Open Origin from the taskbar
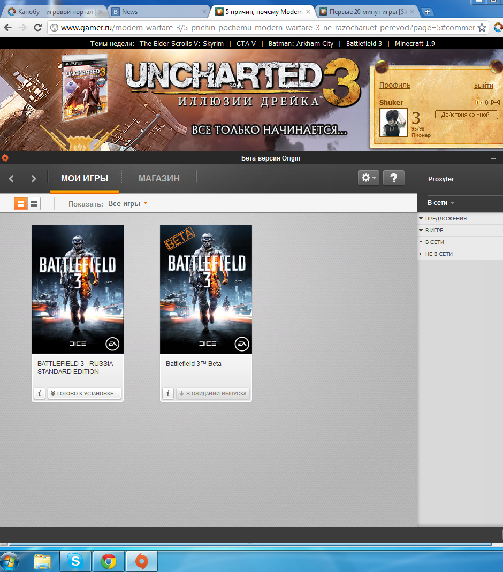This screenshot has height=572, width=503. point(142,561)
